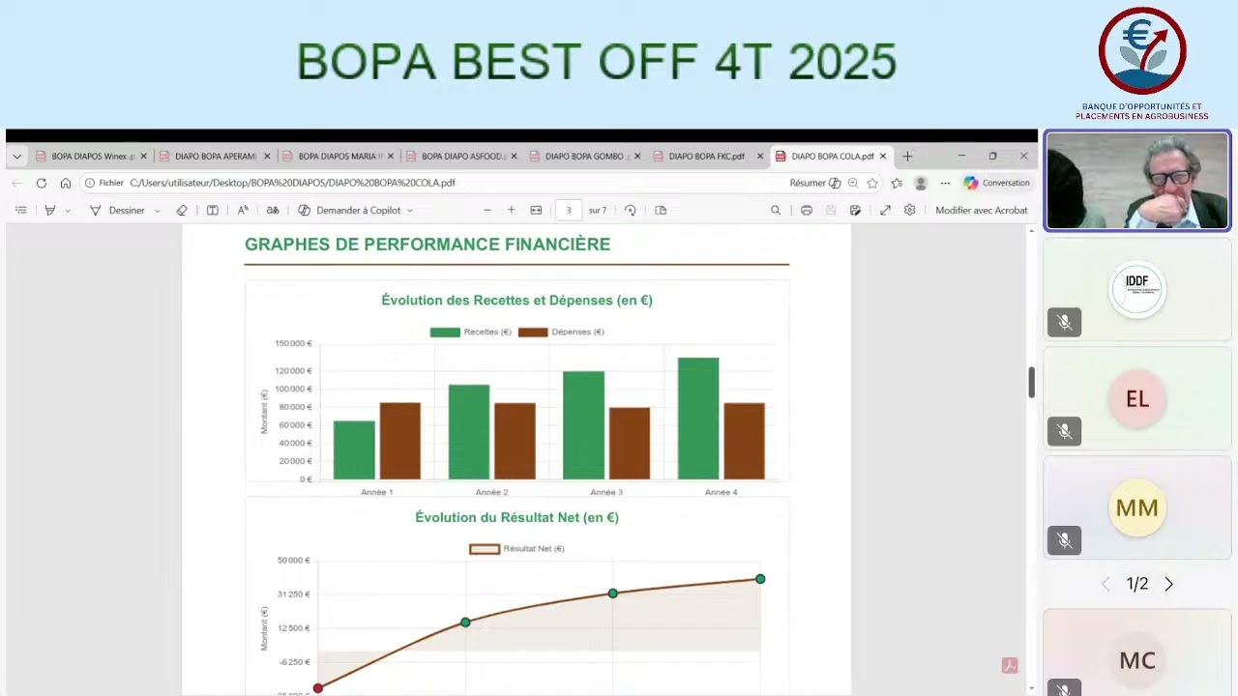Click the Année 1 brown Dépenses bar
The image size is (1238, 696).
[400, 441]
